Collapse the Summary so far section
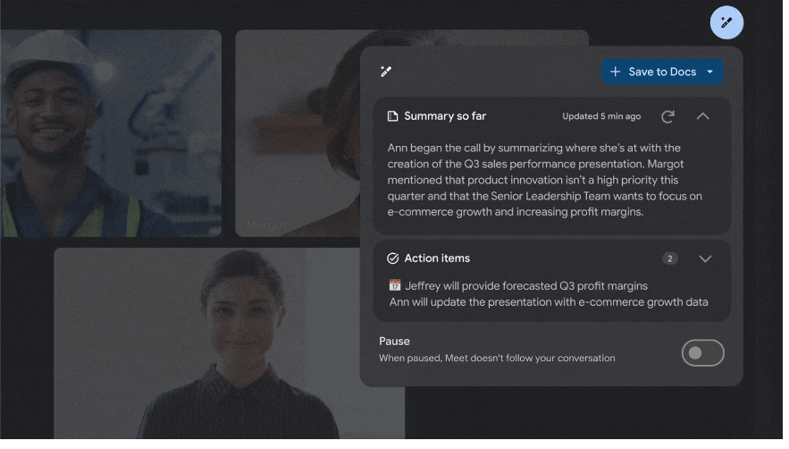The height and width of the screenshot is (449, 789). (703, 116)
